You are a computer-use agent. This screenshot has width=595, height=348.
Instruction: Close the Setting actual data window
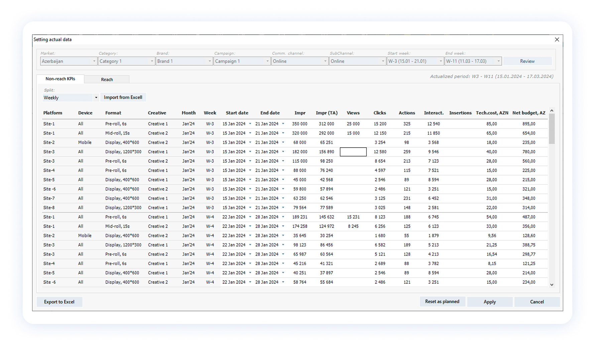point(557,39)
